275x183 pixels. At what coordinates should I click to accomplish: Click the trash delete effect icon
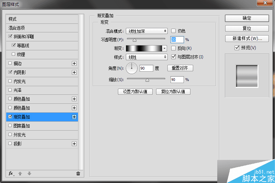[78, 174]
